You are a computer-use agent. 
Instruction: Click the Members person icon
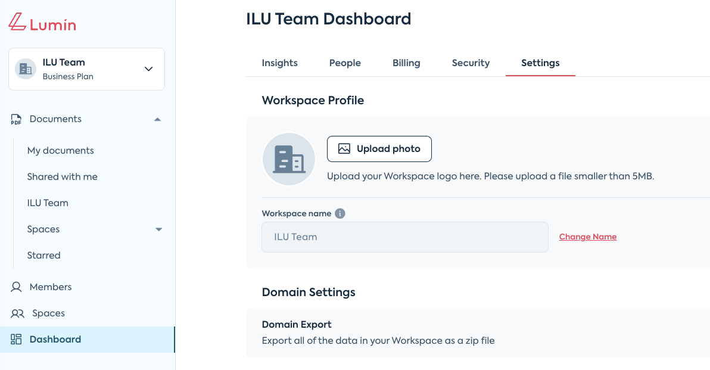[x=16, y=287]
